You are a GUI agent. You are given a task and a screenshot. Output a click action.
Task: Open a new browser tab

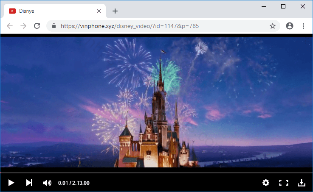pos(115,11)
